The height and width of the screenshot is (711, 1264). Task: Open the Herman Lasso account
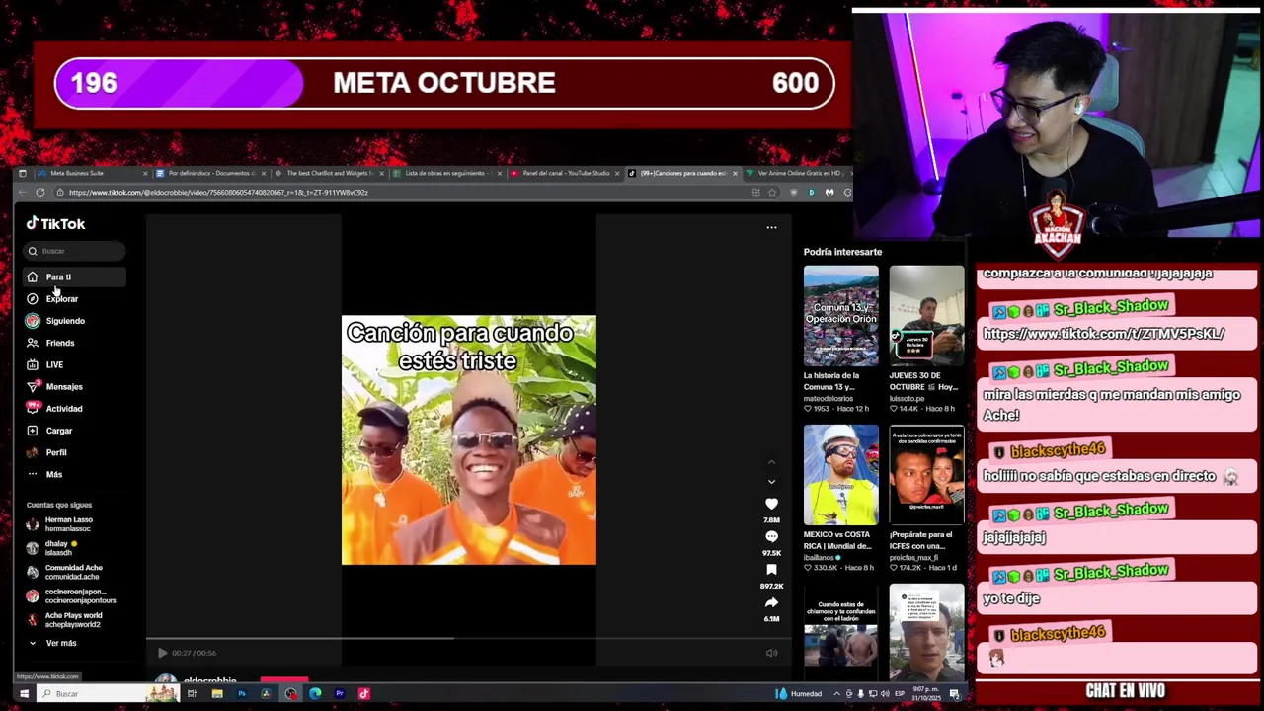[x=74, y=524]
